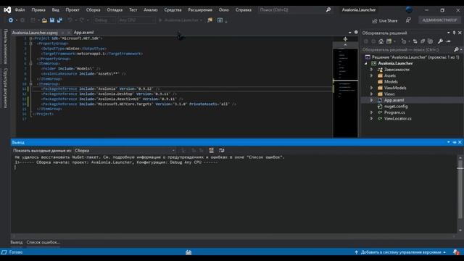The height and width of the screenshot is (261, 464).
Task: Select nuget.config in Solution Explorer
Action: point(396,107)
